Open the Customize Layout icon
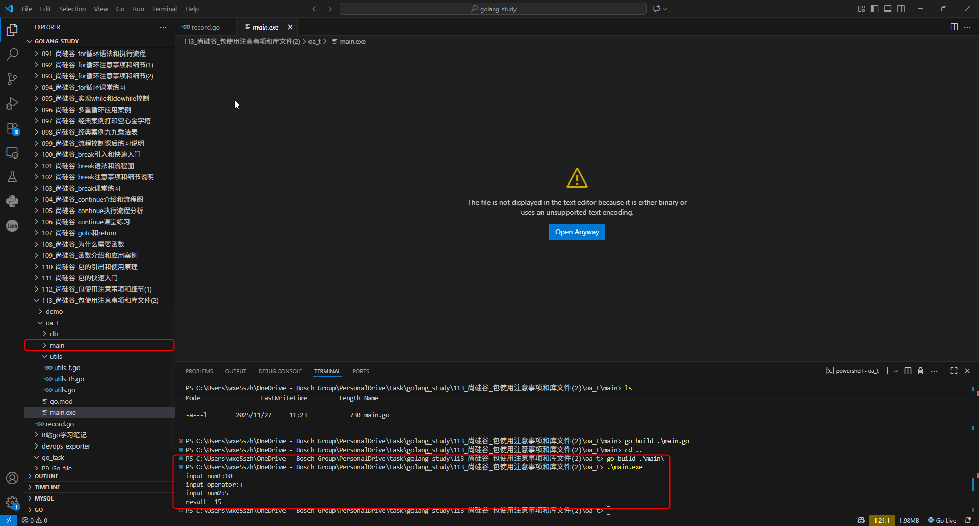Viewport: 979px width, 526px height. [x=861, y=9]
